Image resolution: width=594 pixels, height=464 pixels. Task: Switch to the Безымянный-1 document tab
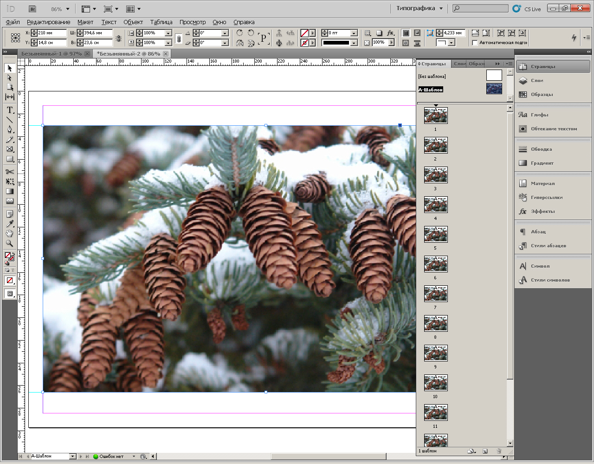click(x=51, y=54)
